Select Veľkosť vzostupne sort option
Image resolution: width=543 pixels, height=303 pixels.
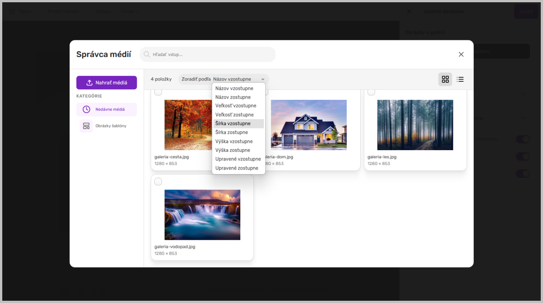(238, 106)
